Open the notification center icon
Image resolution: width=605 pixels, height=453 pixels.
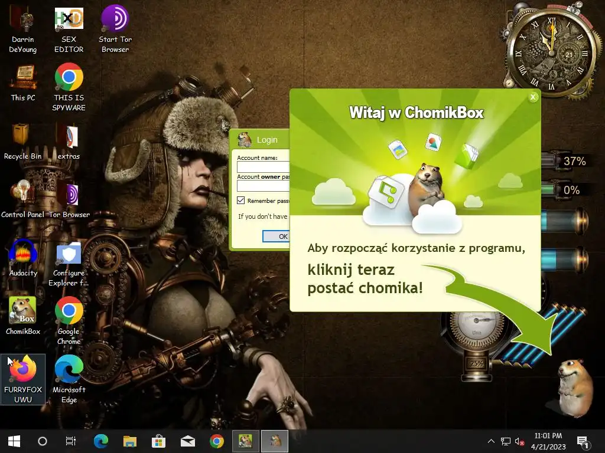coord(583,441)
